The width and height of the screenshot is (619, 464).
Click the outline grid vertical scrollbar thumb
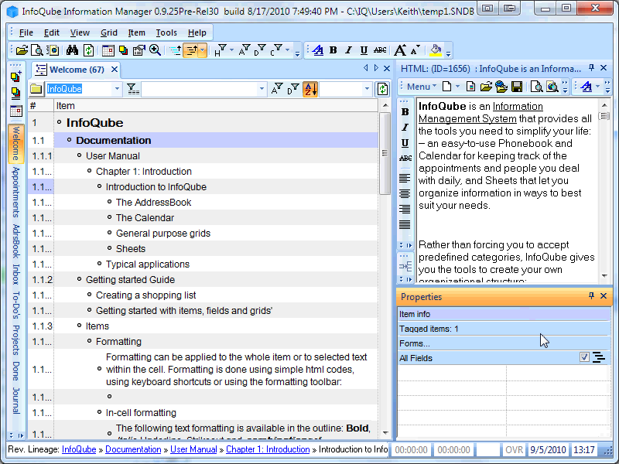pos(385,153)
